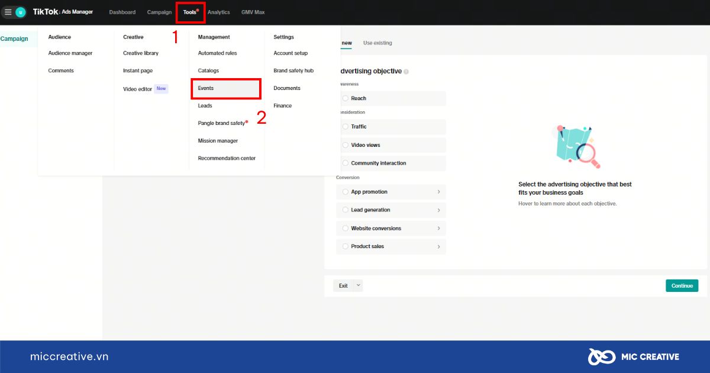This screenshot has height=373, width=710.
Task: Open Documents under Settings
Action: tap(287, 88)
